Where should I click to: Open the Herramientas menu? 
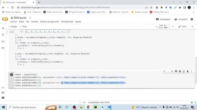click(67, 22)
